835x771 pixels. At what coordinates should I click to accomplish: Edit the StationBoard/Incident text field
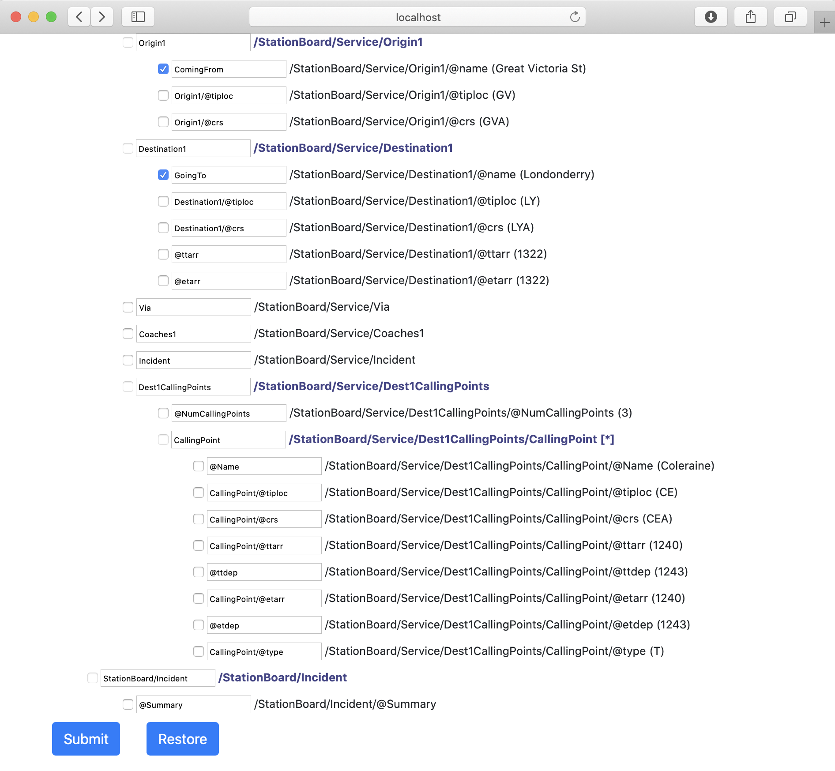coord(158,678)
